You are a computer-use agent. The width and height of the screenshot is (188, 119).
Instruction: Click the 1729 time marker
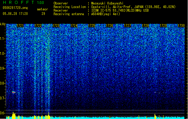click(x=163, y=26)
